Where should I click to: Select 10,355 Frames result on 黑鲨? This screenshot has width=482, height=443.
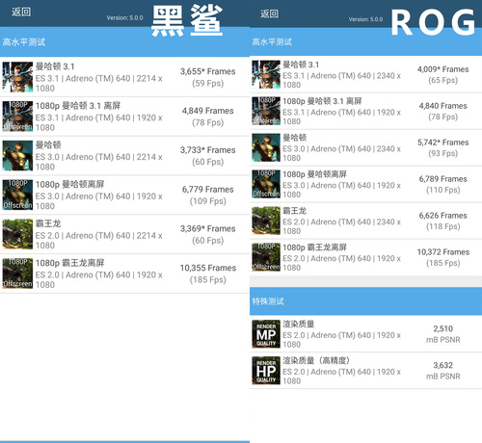coord(208,274)
